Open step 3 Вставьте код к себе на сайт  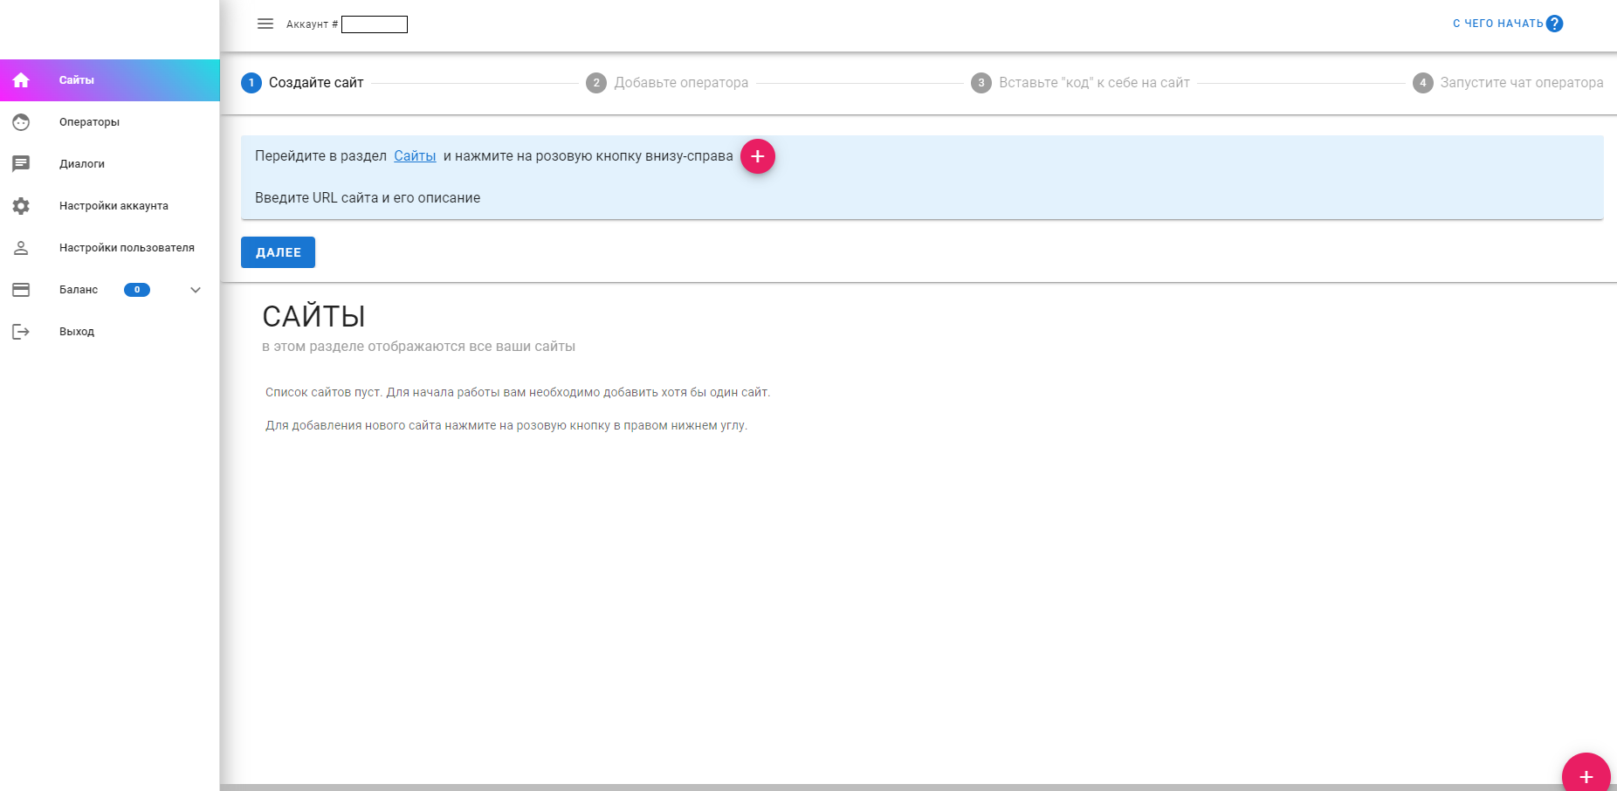(x=1081, y=83)
